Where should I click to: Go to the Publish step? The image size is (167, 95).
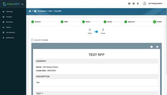[x=157, y=22]
